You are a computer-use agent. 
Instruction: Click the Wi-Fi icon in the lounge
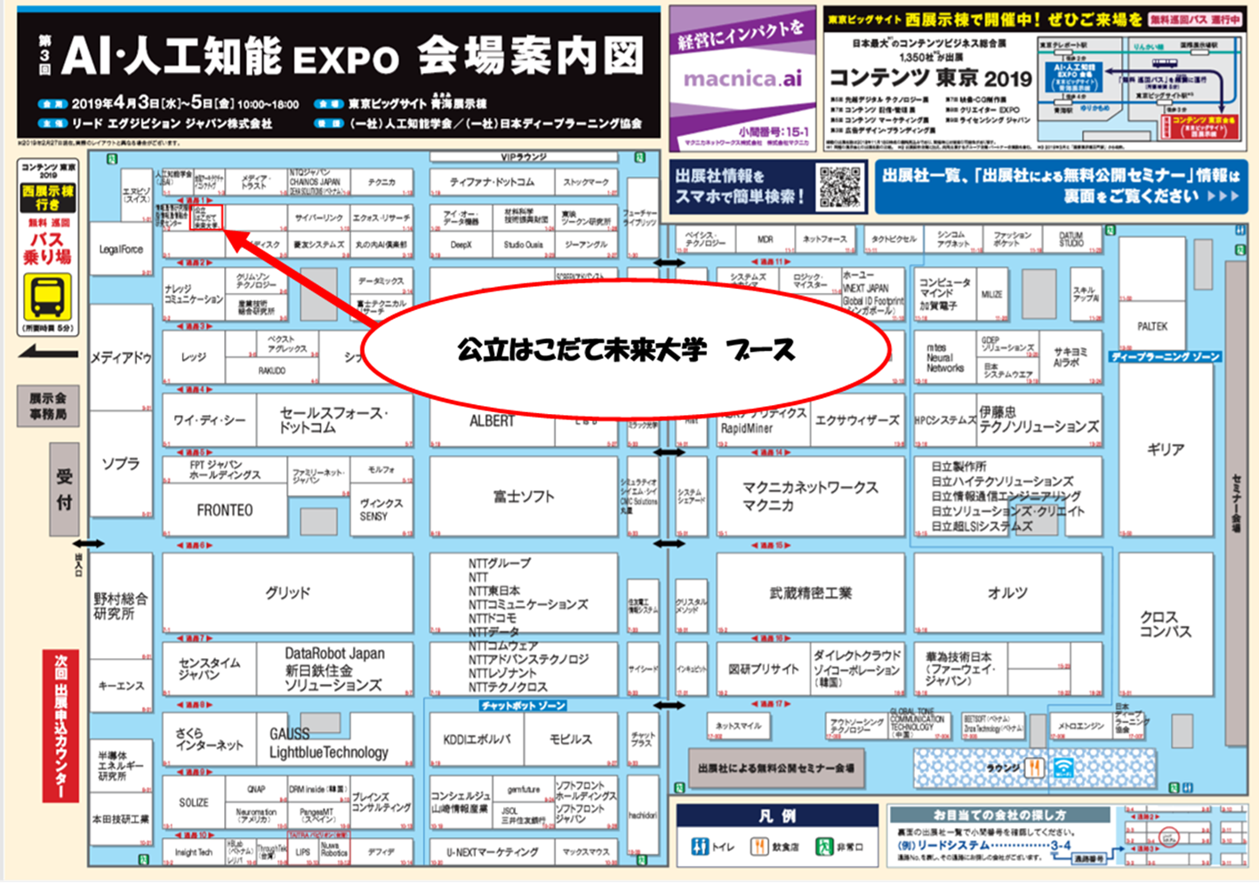[x=1063, y=768]
